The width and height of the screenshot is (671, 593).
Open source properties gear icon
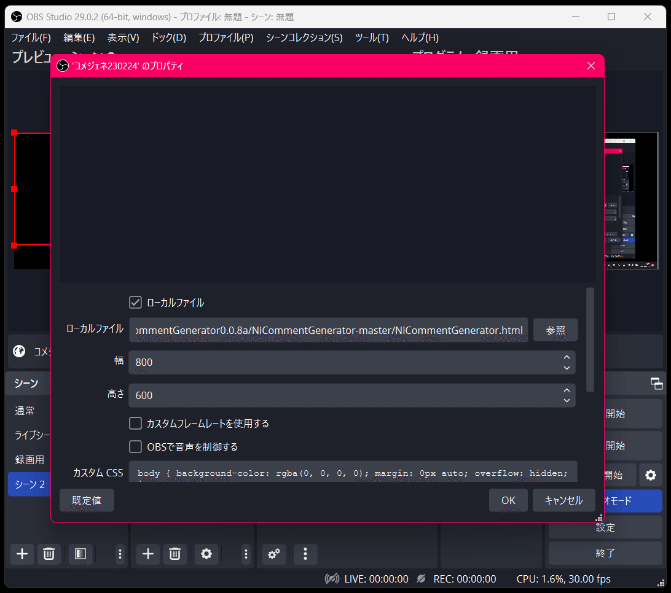pos(206,554)
